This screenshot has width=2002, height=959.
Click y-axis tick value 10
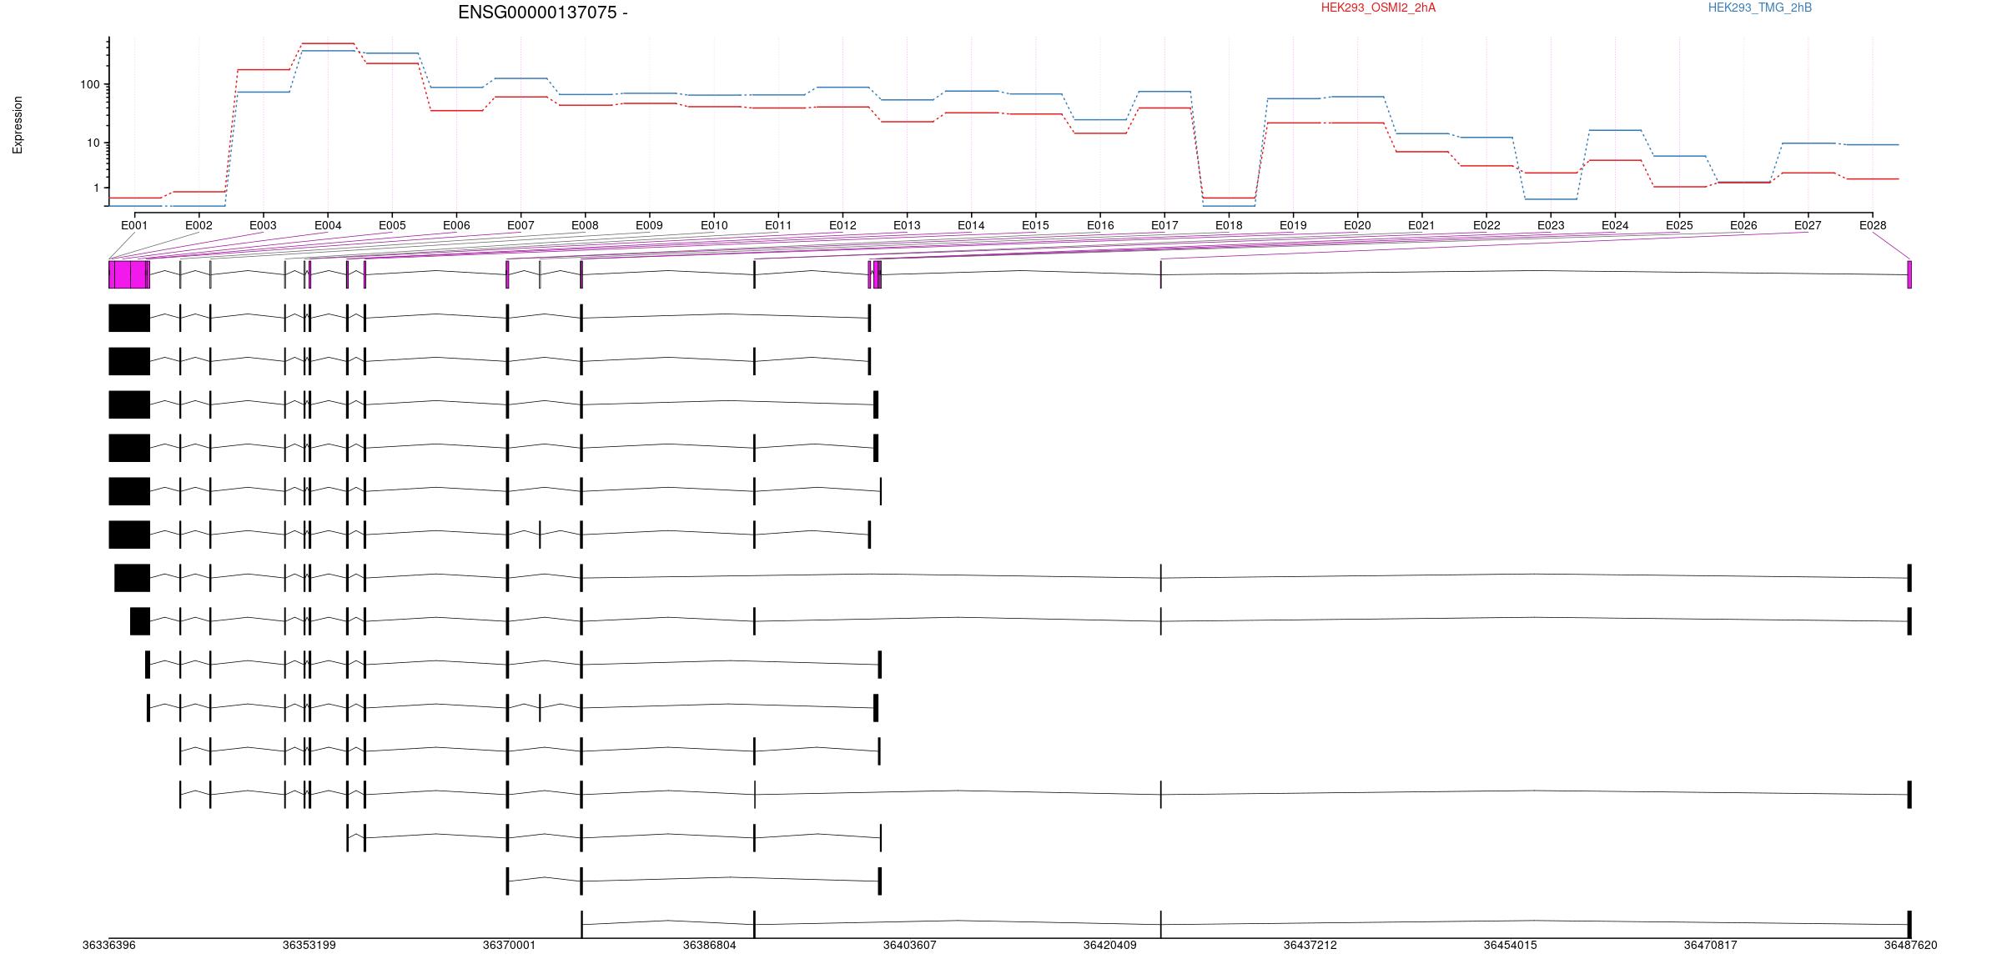click(x=93, y=143)
